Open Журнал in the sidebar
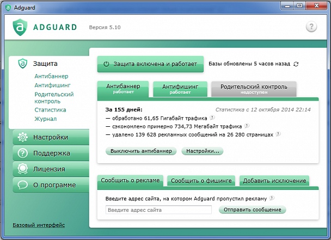 (46, 119)
